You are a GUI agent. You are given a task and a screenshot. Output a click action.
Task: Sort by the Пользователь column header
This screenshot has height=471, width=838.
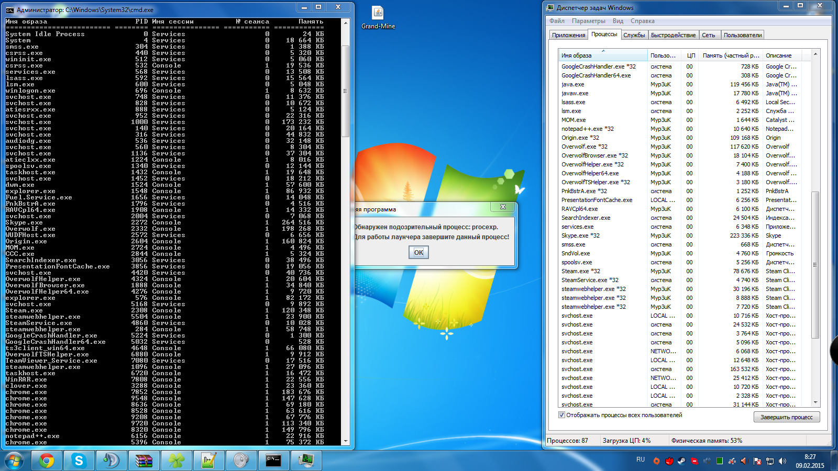click(x=665, y=55)
